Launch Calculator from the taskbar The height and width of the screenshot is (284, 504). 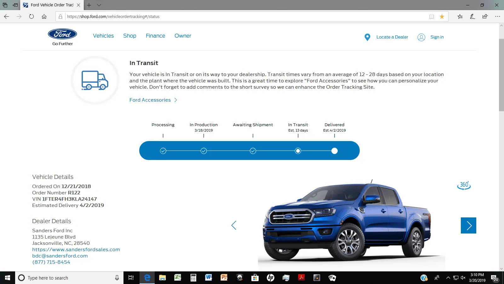(x=193, y=278)
